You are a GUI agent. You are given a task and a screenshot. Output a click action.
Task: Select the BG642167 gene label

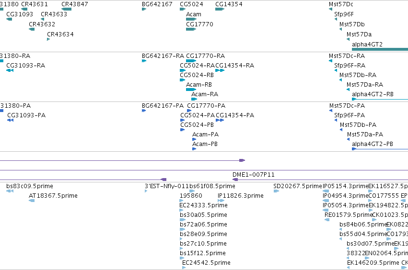157,4
